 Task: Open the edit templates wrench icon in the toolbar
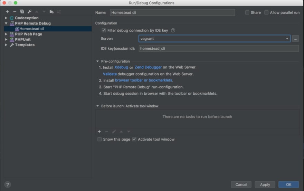(29, 12)
